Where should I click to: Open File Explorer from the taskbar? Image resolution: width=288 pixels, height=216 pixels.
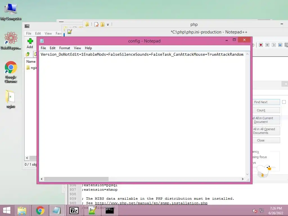[x=22, y=210]
